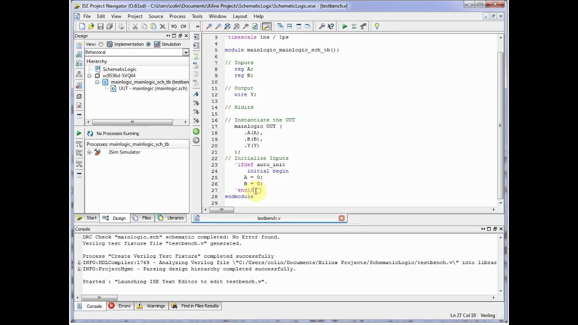Switch to the Start tab

[87, 218]
